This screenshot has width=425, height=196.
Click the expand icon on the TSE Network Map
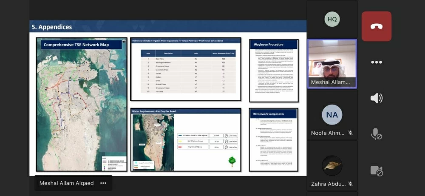tap(124, 42)
